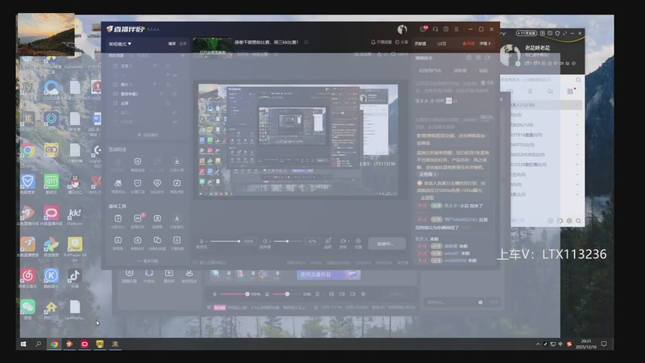
Task: Open the Windows Start button
Action: tap(23, 344)
